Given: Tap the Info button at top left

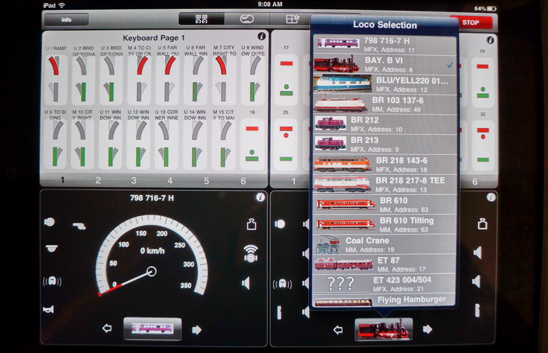Looking at the screenshot, I should click(x=66, y=20).
